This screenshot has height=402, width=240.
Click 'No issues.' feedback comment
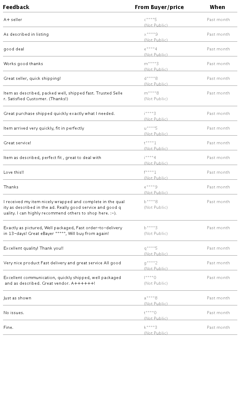coord(14,313)
